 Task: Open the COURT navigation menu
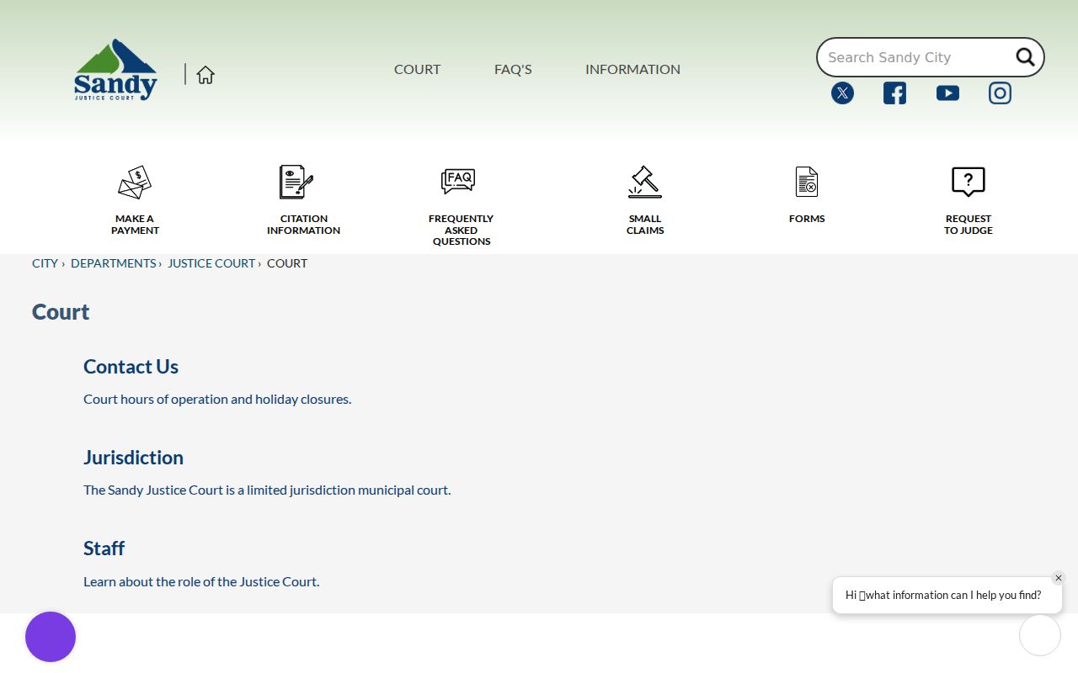418,70
